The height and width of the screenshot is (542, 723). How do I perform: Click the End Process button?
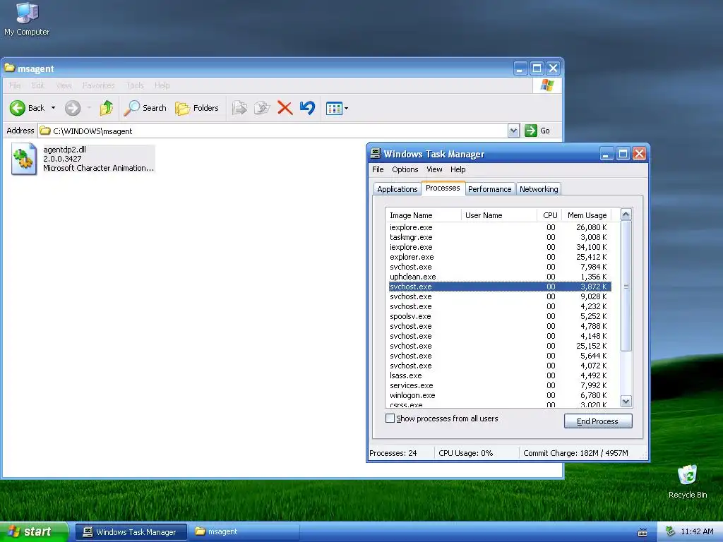click(x=597, y=421)
